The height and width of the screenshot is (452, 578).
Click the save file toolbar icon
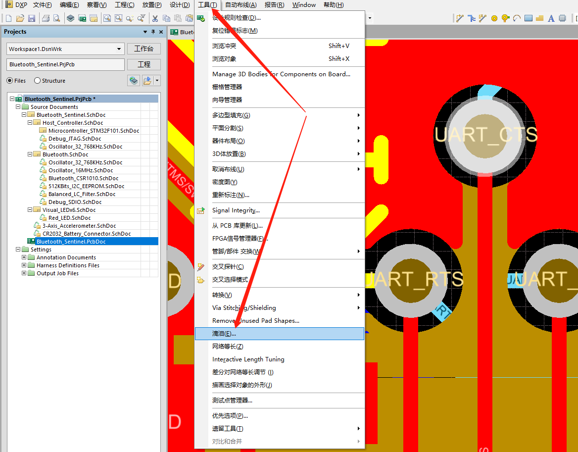tap(32, 18)
